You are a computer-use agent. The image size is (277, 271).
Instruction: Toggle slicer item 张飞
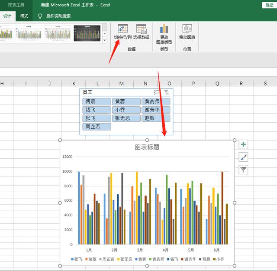97,118
